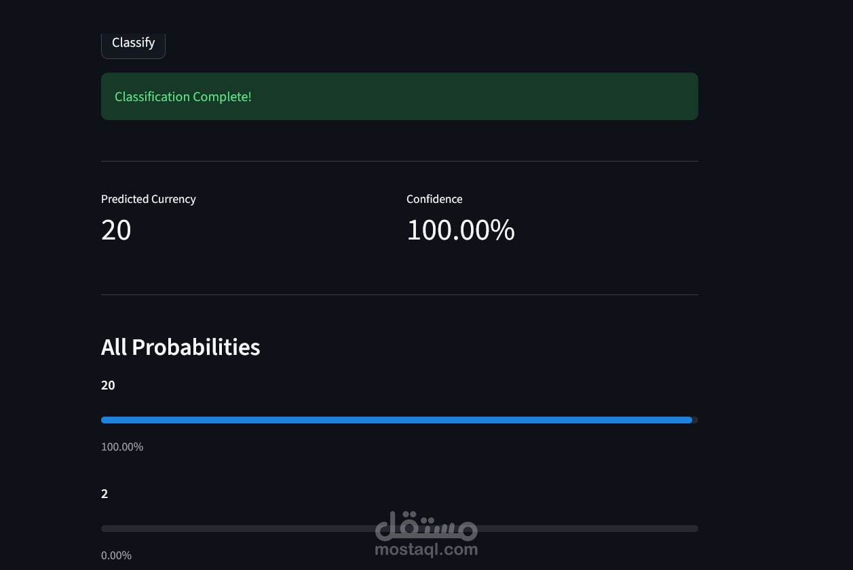Select the predicted currency value 20
Viewport: 853px width, 570px height.
point(116,230)
